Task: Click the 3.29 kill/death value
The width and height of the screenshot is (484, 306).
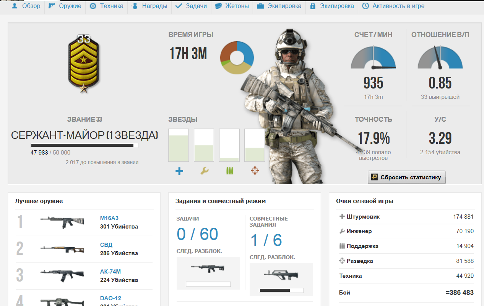Action: (440, 138)
